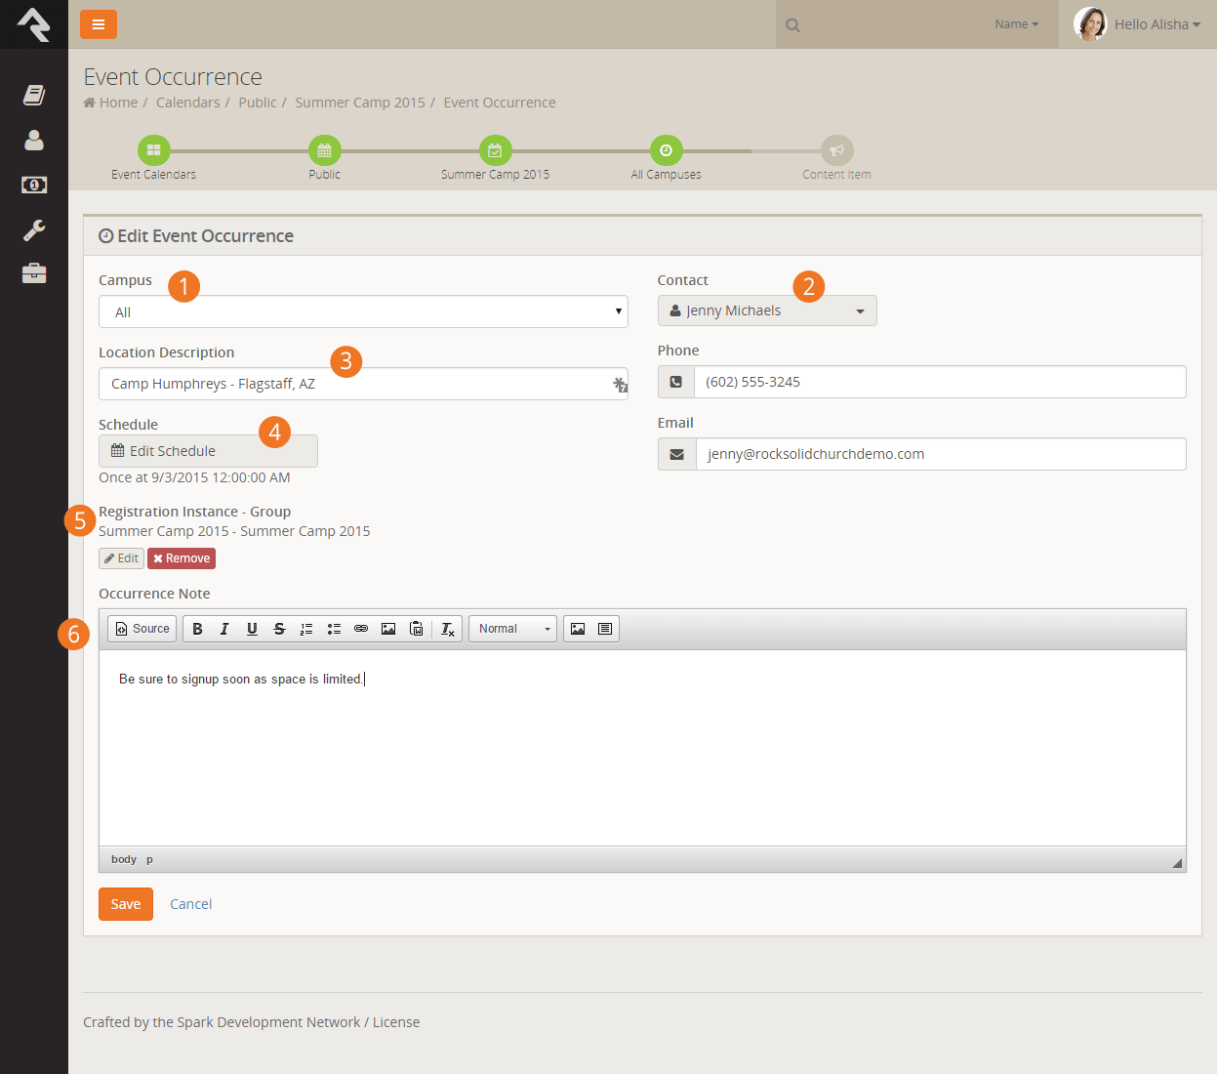Image resolution: width=1217 pixels, height=1074 pixels.
Task: Toggle underline formatting in note editor
Action: click(252, 629)
